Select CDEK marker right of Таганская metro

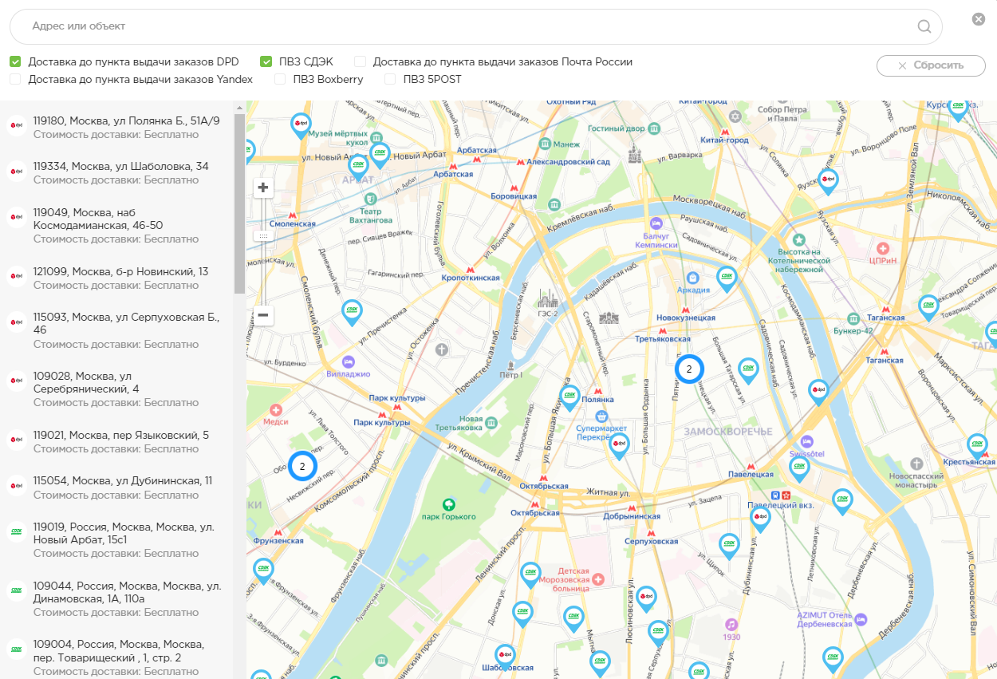(x=928, y=307)
